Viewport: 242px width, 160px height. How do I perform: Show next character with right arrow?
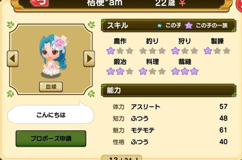(x=89, y=59)
